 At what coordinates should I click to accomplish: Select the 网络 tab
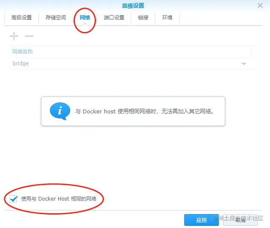pyautogui.click(x=85, y=18)
